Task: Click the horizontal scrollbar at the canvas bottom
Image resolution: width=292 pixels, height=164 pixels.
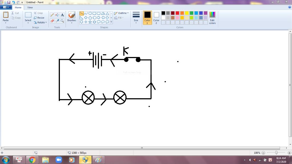Action: (x=142, y=148)
